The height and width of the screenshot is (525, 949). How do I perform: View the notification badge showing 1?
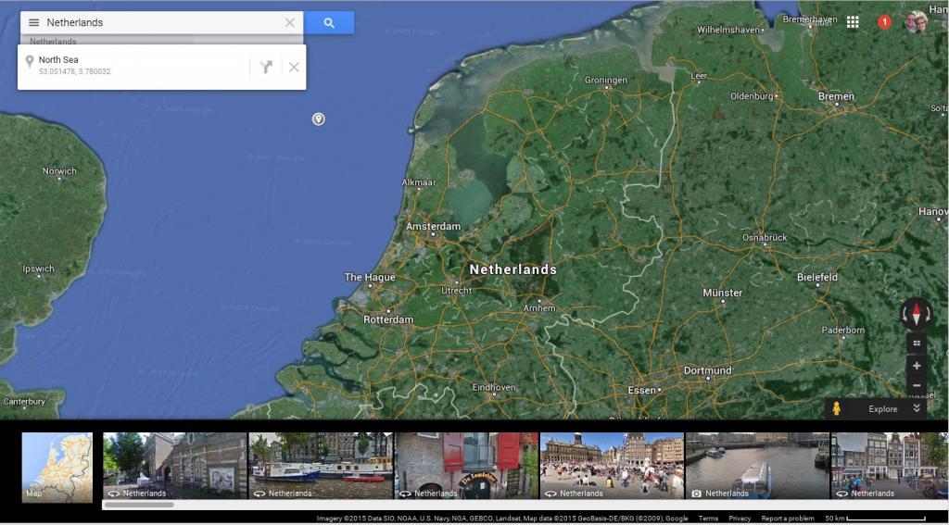pyautogui.click(x=884, y=22)
